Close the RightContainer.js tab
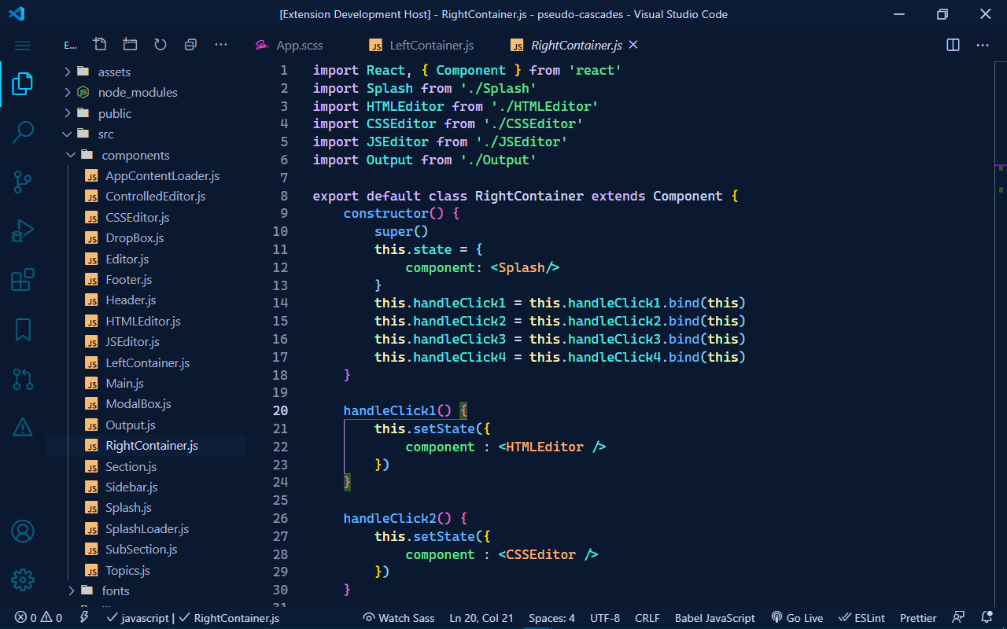This screenshot has height=629, width=1007. (x=633, y=45)
